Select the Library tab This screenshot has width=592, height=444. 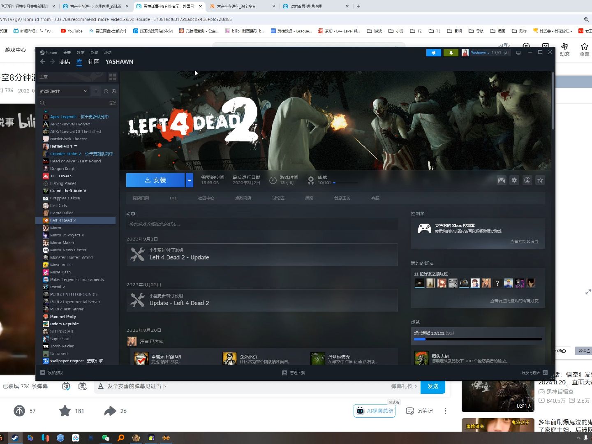pos(79,62)
